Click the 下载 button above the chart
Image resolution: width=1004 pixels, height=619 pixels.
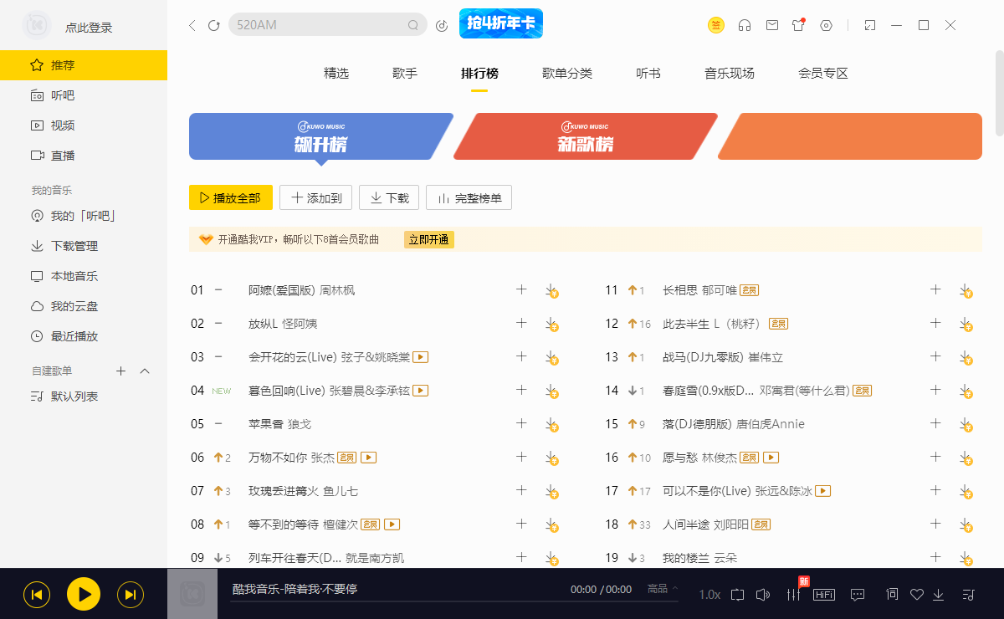[x=389, y=197]
